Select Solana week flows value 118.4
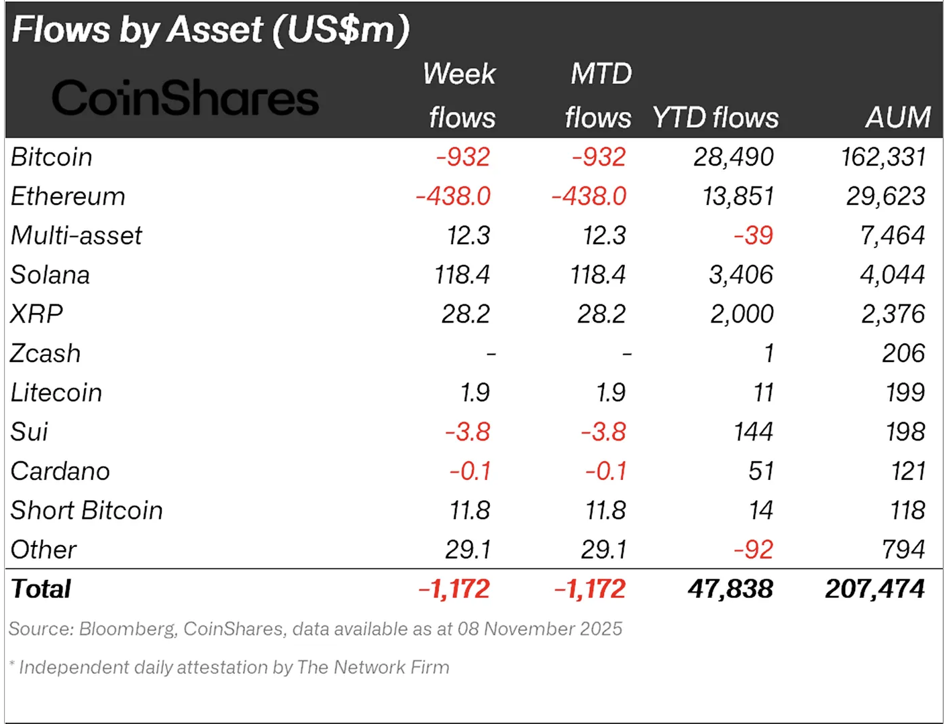 (x=462, y=275)
